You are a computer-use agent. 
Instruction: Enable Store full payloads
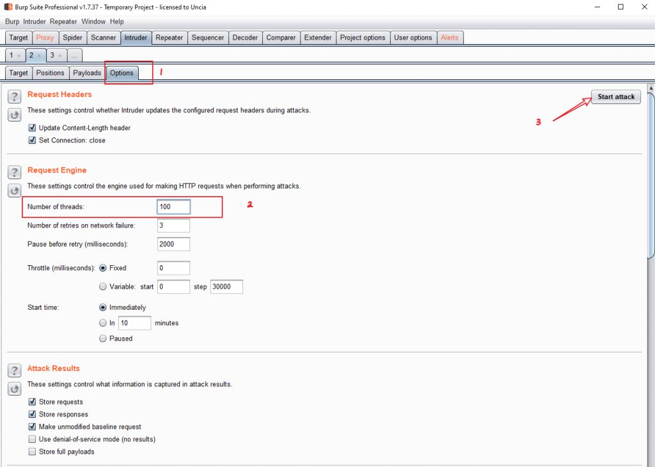click(32, 452)
